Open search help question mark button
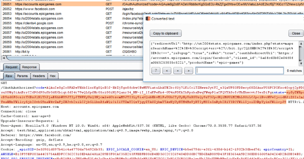This screenshot has height=159, width=304. [x=156, y=71]
